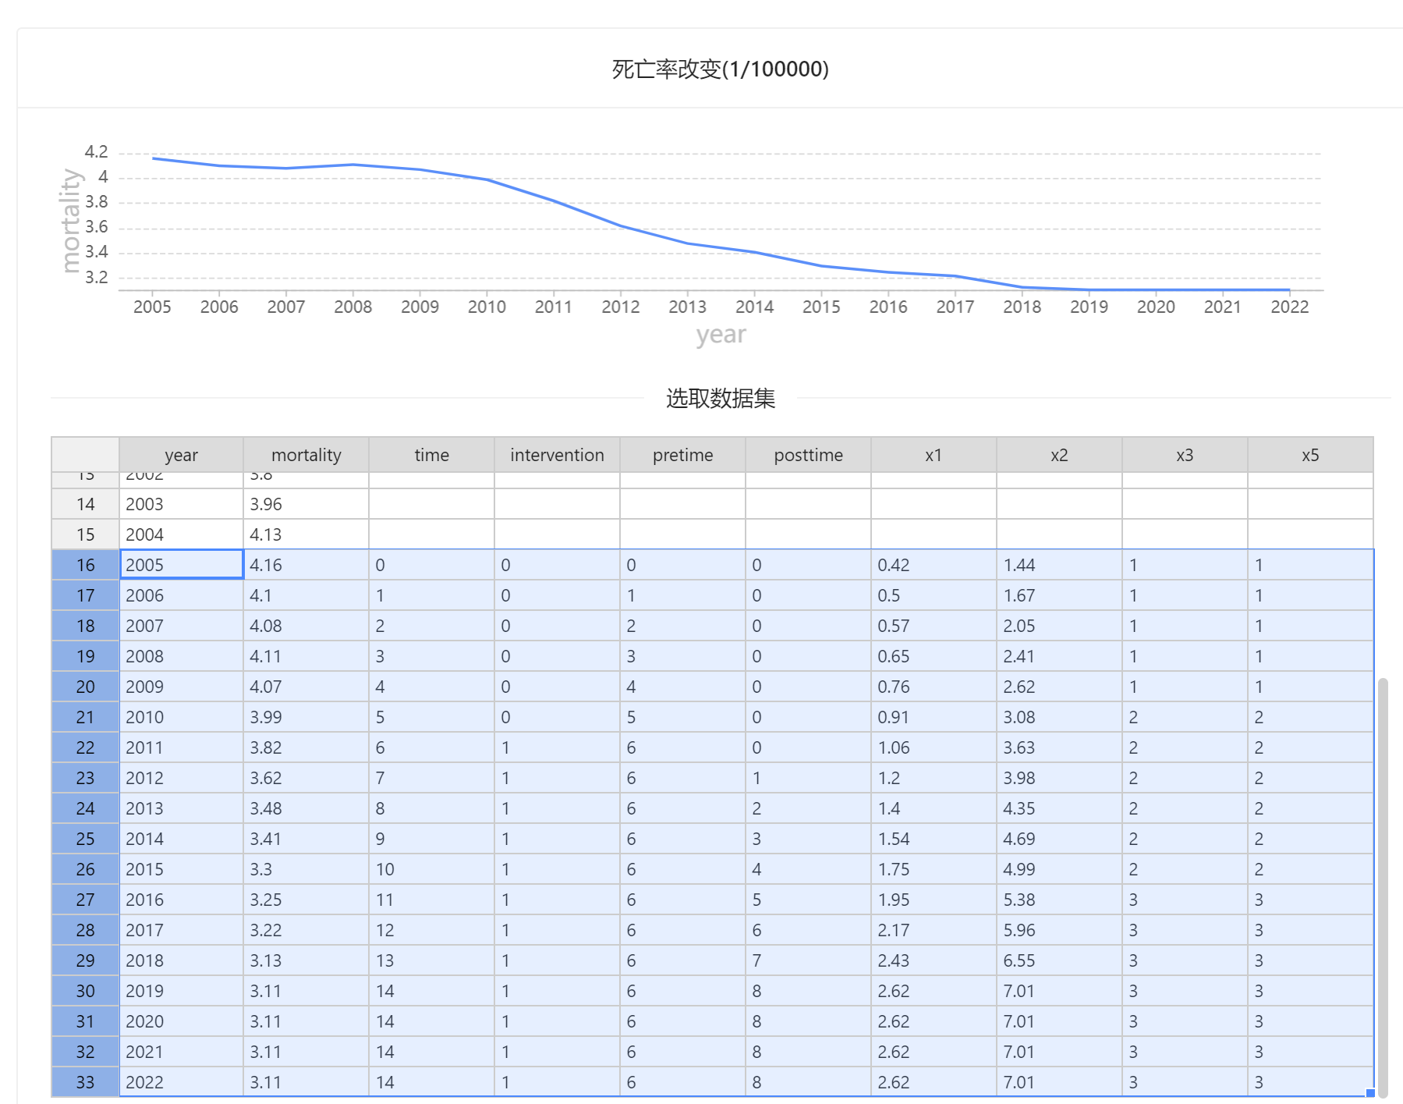Select the intervention column header

point(557,455)
